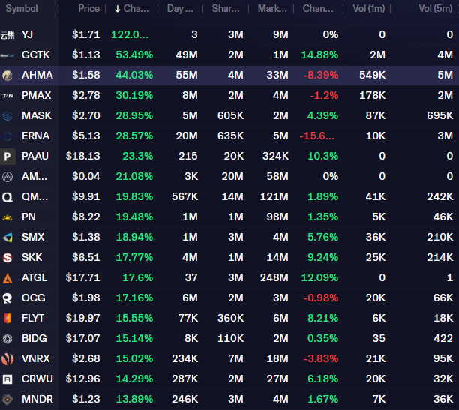Select the PAAU ticker symbol

coord(35,156)
